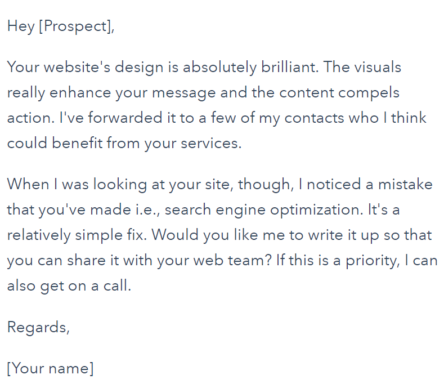Click the word 'mistake' in second paragraph
The width and height of the screenshot is (444, 388).
[405, 184]
